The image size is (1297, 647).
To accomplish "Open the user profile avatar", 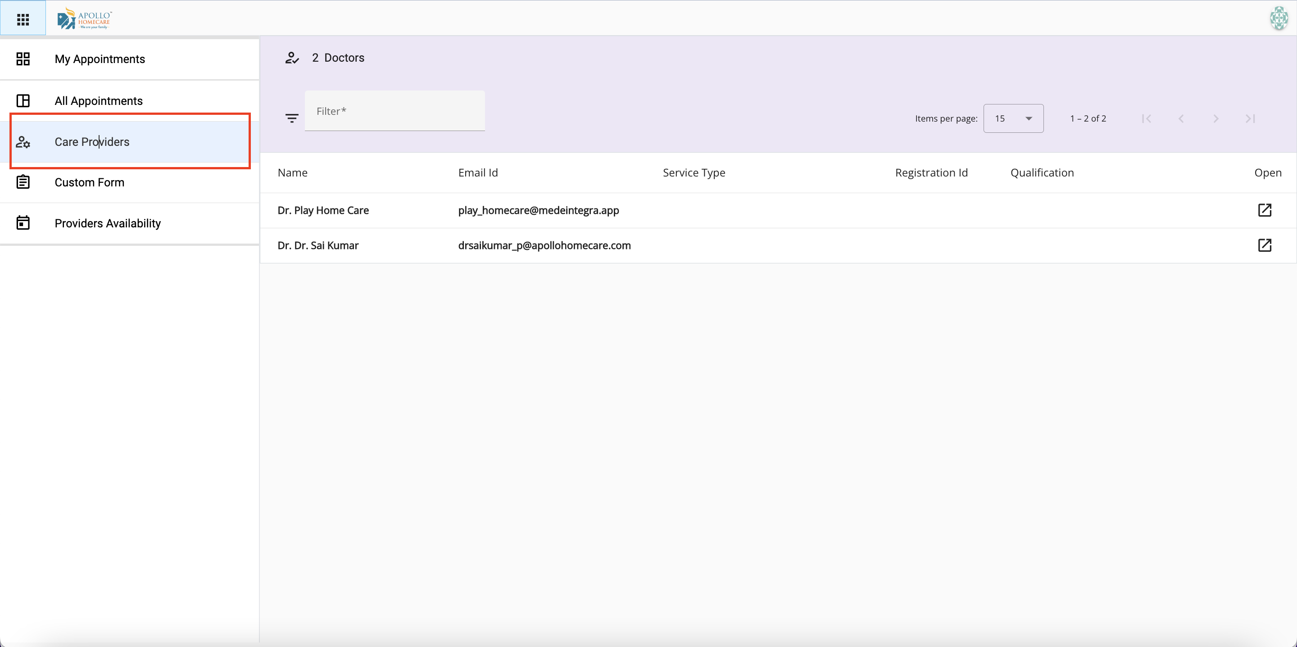I will (x=1279, y=18).
